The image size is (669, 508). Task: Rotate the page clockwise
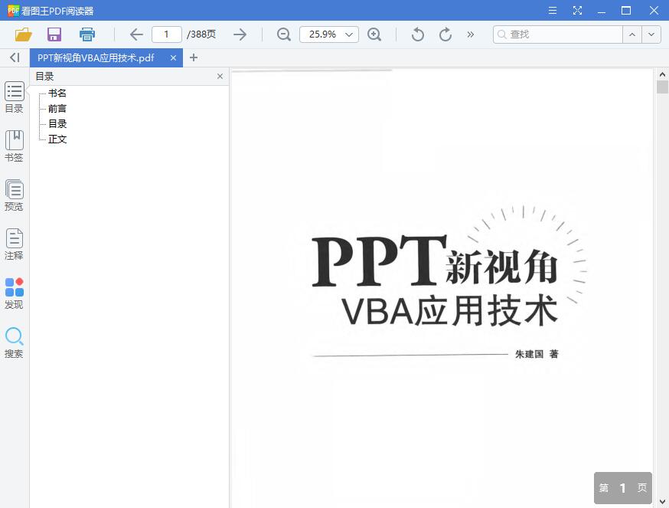click(445, 34)
